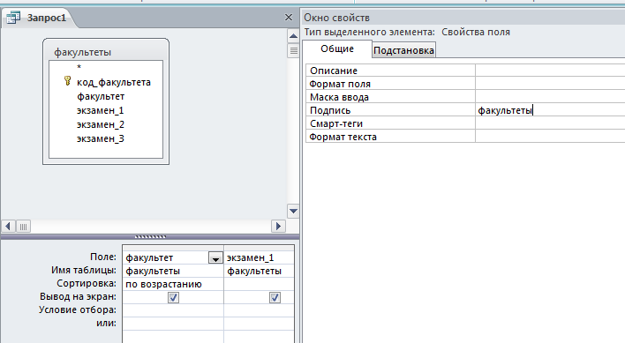Switch to the Подстановка tab
The image size is (625, 343).
(x=403, y=50)
